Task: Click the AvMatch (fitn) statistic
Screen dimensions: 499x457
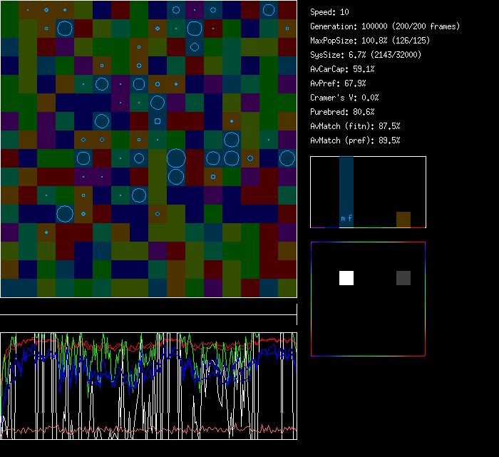Action: (x=355, y=126)
